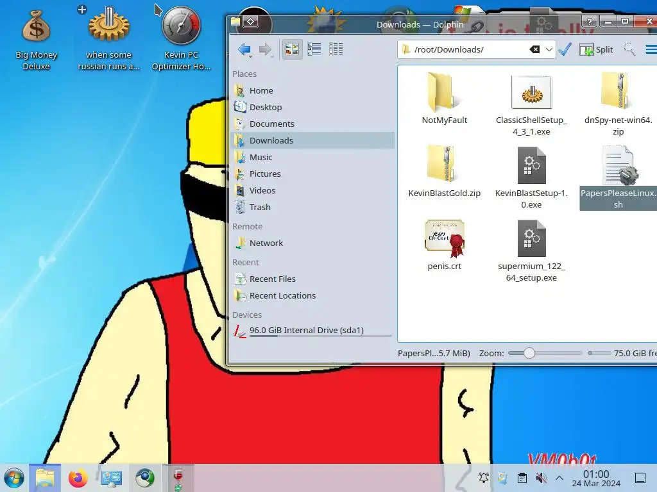
Task: Select KevinBlastSetup-1.0.exe file
Action: coord(531,178)
